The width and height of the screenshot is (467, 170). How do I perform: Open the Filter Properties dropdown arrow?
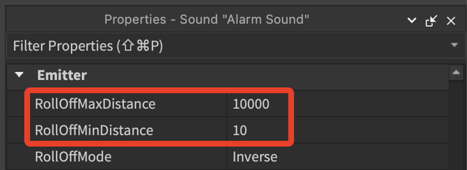pyautogui.click(x=454, y=45)
